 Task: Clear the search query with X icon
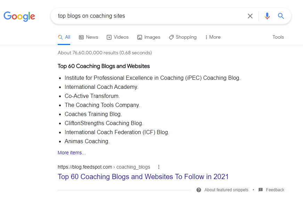click(250, 16)
